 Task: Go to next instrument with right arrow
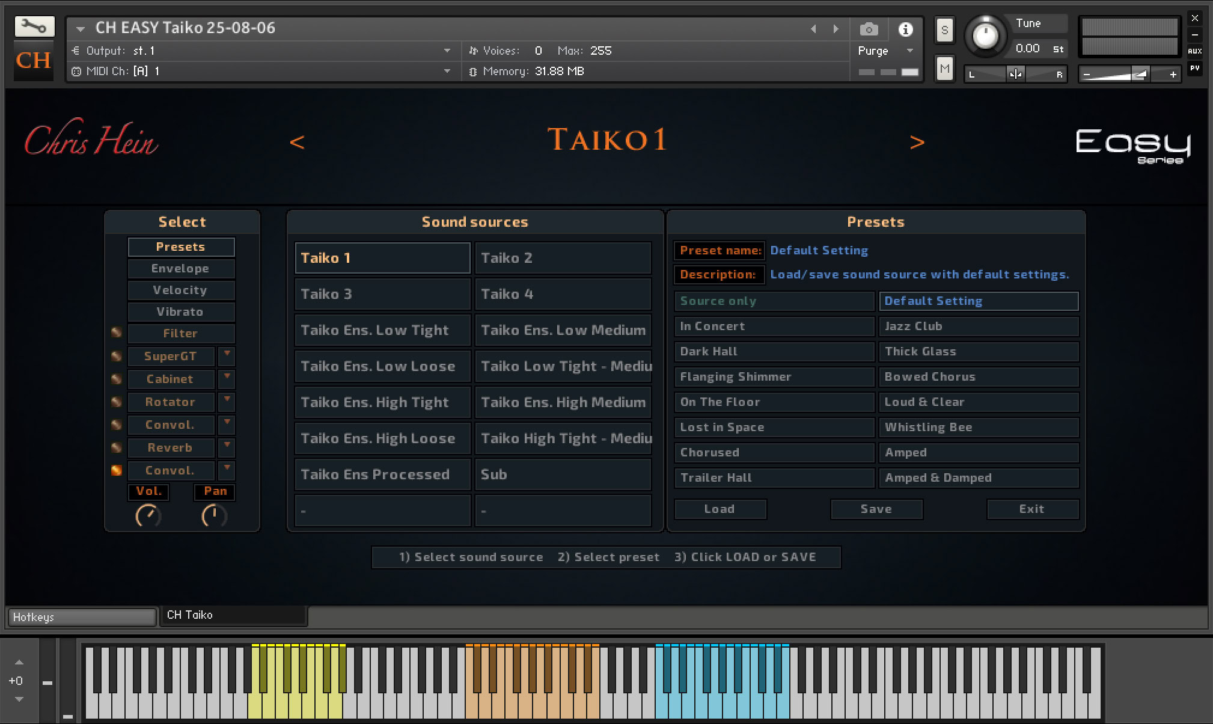point(836,29)
